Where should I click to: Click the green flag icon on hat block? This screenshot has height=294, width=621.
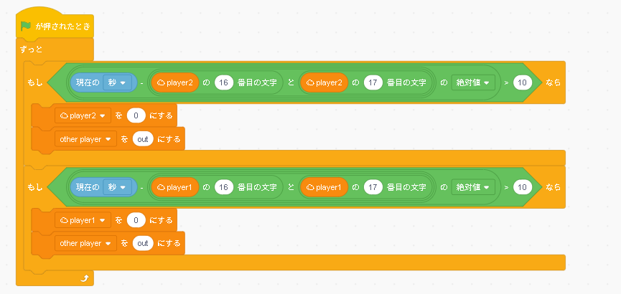point(26,27)
